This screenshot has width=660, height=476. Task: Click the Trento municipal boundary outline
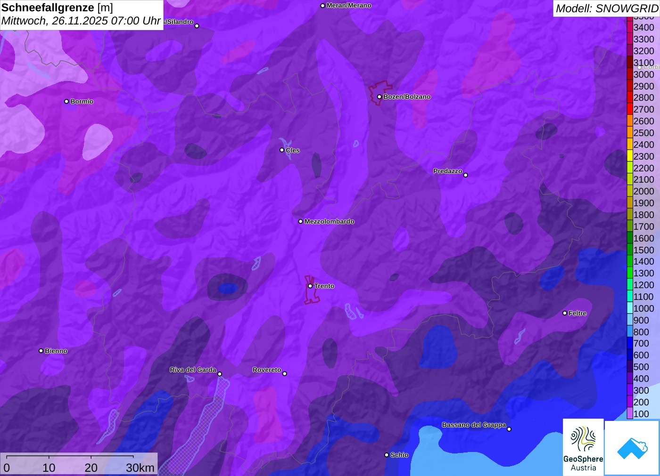click(311, 290)
